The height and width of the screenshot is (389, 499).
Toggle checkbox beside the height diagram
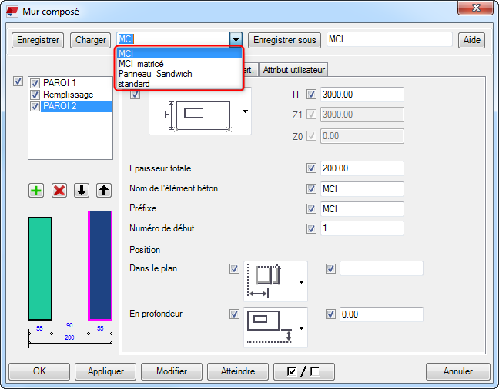(136, 95)
